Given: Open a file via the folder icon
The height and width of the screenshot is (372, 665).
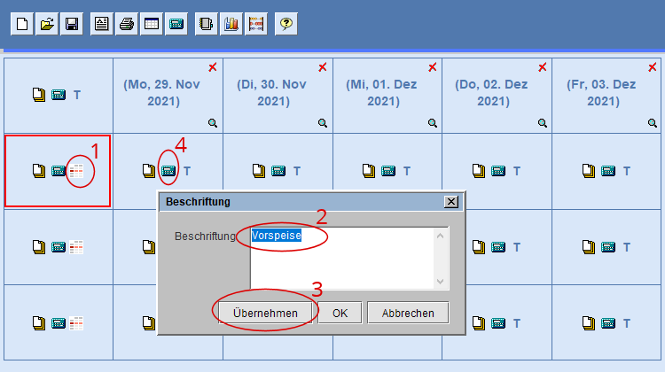Looking at the screenshot, I should point(46,24).
